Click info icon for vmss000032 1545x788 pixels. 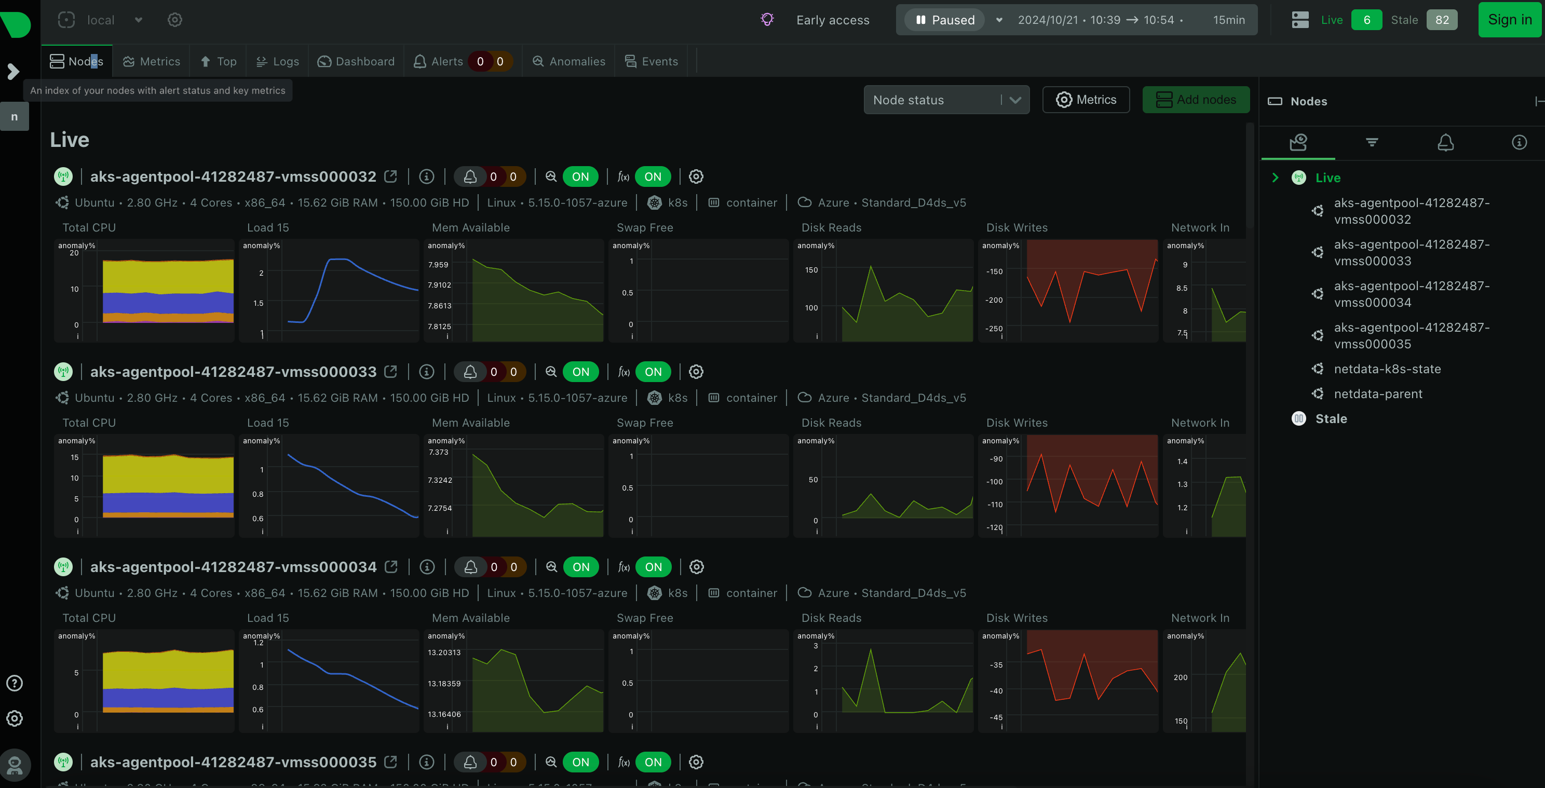426,176
